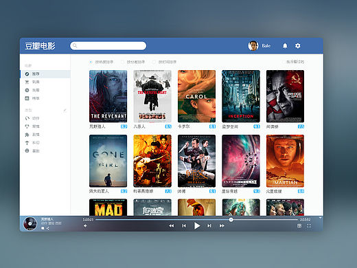Enter fullscreen using the player corner icon
This screenshot has height=268, width=357.
tap(309, 225)
